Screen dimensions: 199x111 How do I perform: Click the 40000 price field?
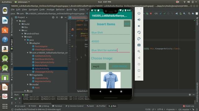(111, 41)
